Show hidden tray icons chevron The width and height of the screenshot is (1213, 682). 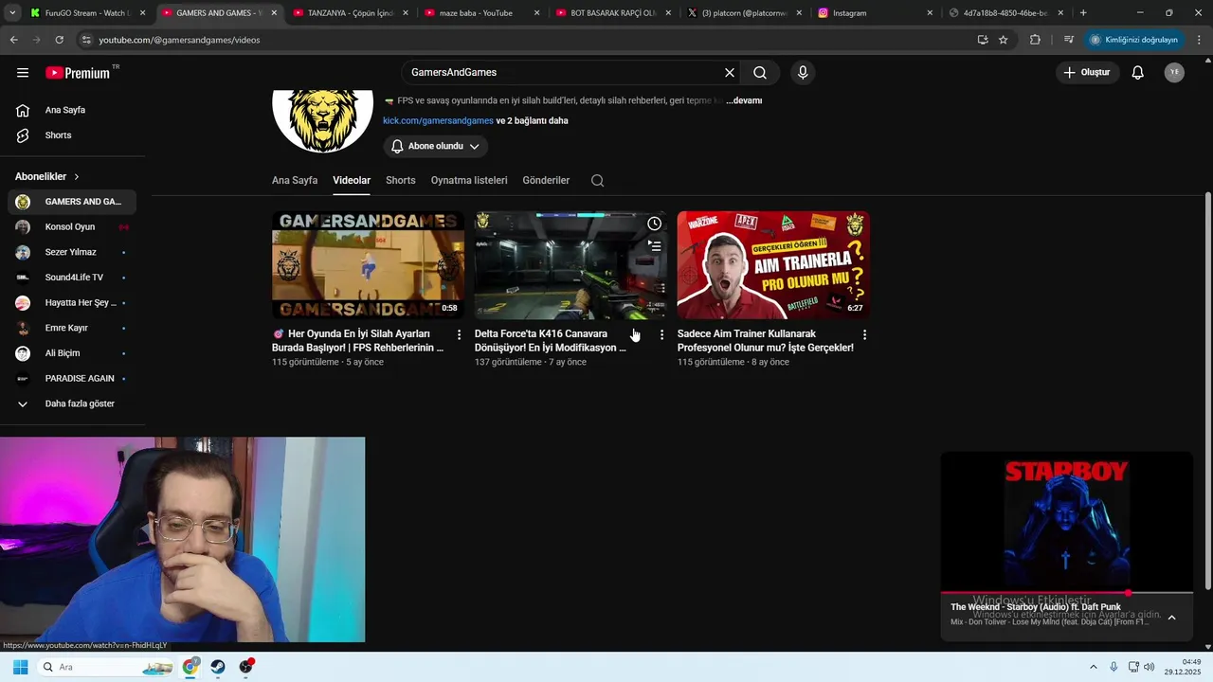(1093, 667)
